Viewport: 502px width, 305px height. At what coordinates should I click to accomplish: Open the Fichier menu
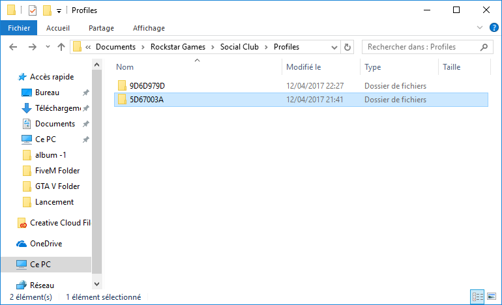coord(19,28)
